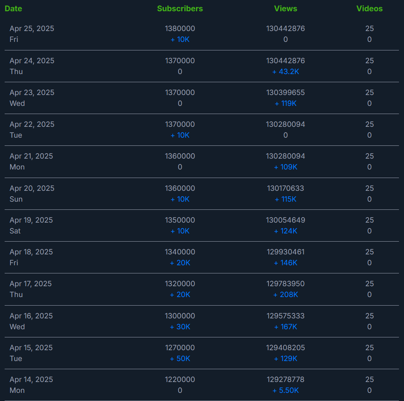Select the Apr 25, 2025 date
Image resolution: width=404 pixels, height=401 pixels.
[x=32, y=29]
